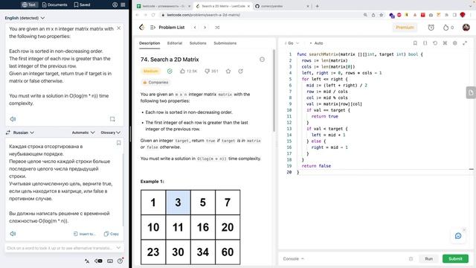Swap the source and target languages
The image size is (476, 268).
coord(8,133)
